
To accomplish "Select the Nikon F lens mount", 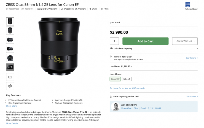I will click(x=127, y=79).
